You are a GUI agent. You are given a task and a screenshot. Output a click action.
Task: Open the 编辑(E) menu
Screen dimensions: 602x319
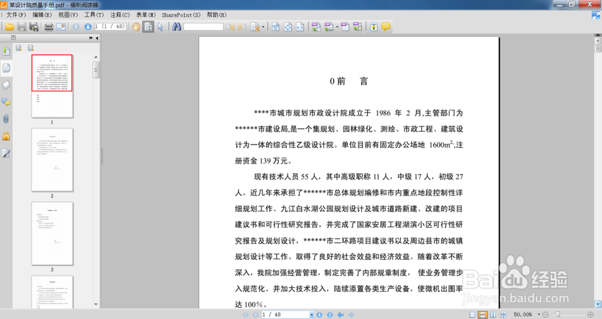point(42,15)
